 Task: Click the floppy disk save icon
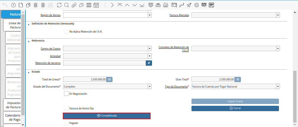coord(51,5)
